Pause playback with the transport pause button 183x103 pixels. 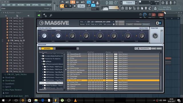click(66, 6)
